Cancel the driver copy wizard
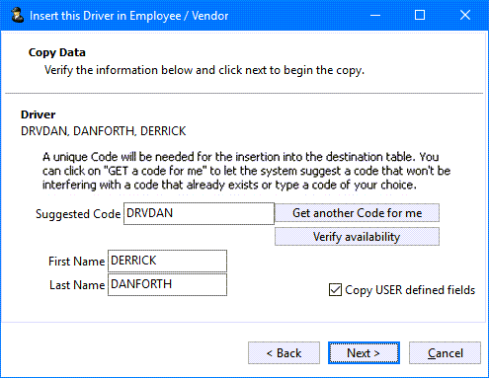The image size is (489, 378). tap(445, 353)
